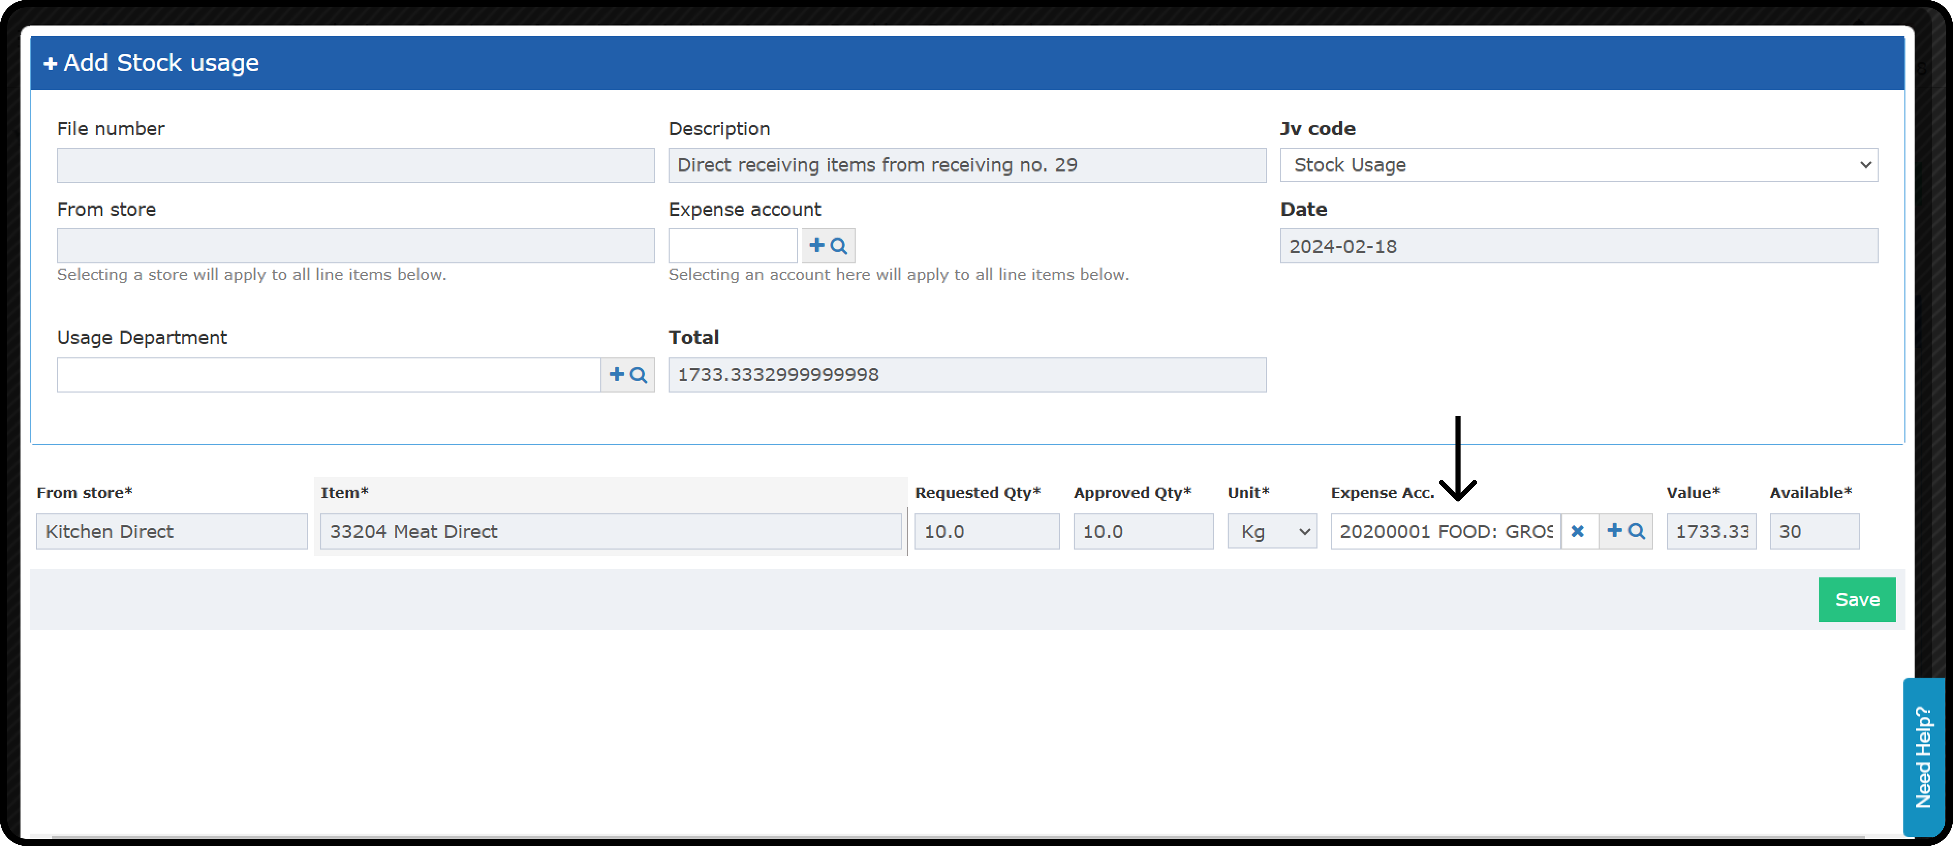This screenshot has width=1953, height=846.
Task: Click the search magnifier next to Expense account
Action: click(x=838, y=246)
